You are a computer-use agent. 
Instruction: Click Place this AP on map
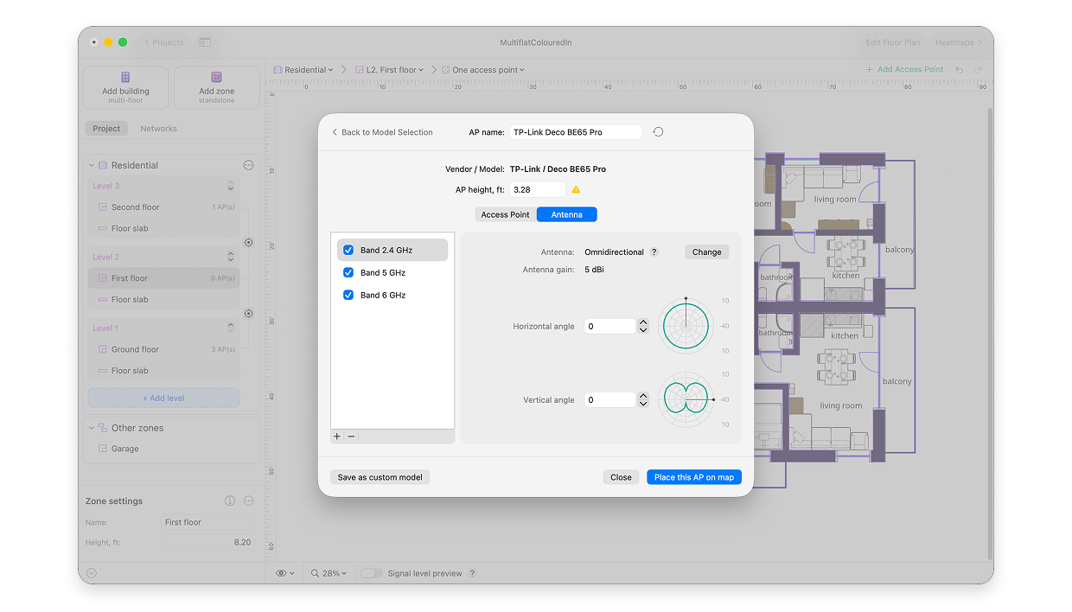click(694, 477)
